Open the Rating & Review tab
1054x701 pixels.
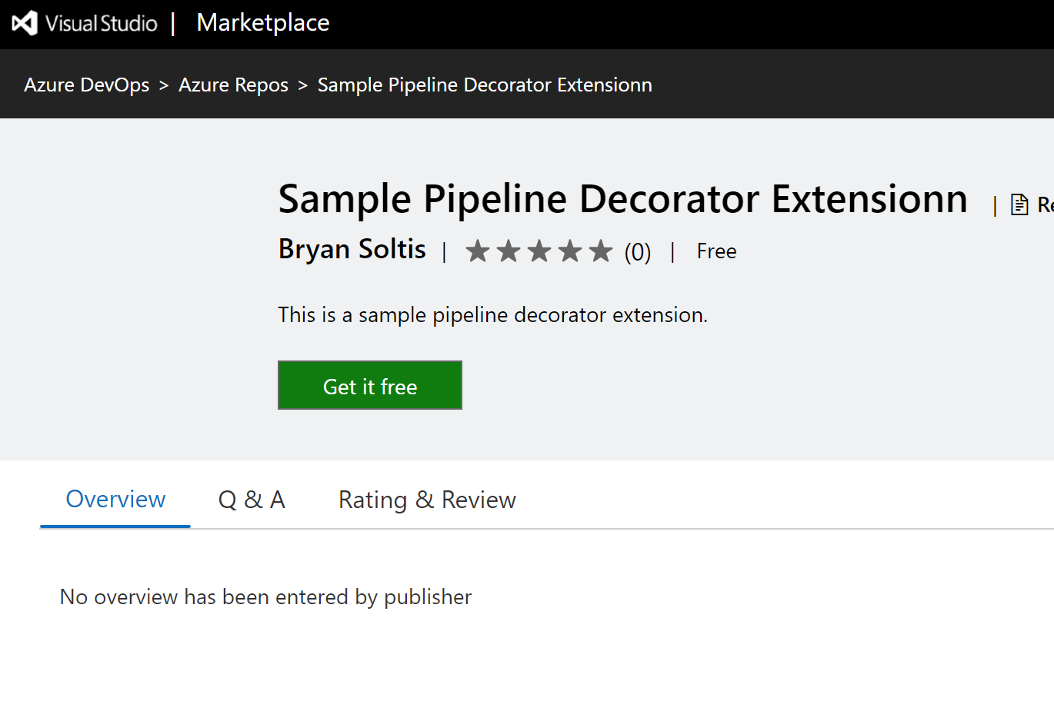[426, 499]
